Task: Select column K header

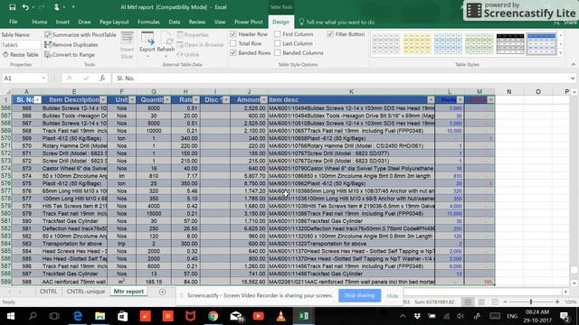Action: [351, 91]
